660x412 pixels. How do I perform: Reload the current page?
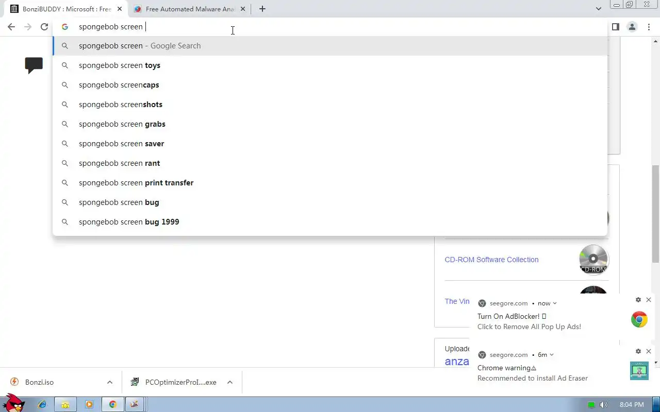[44, 27]
